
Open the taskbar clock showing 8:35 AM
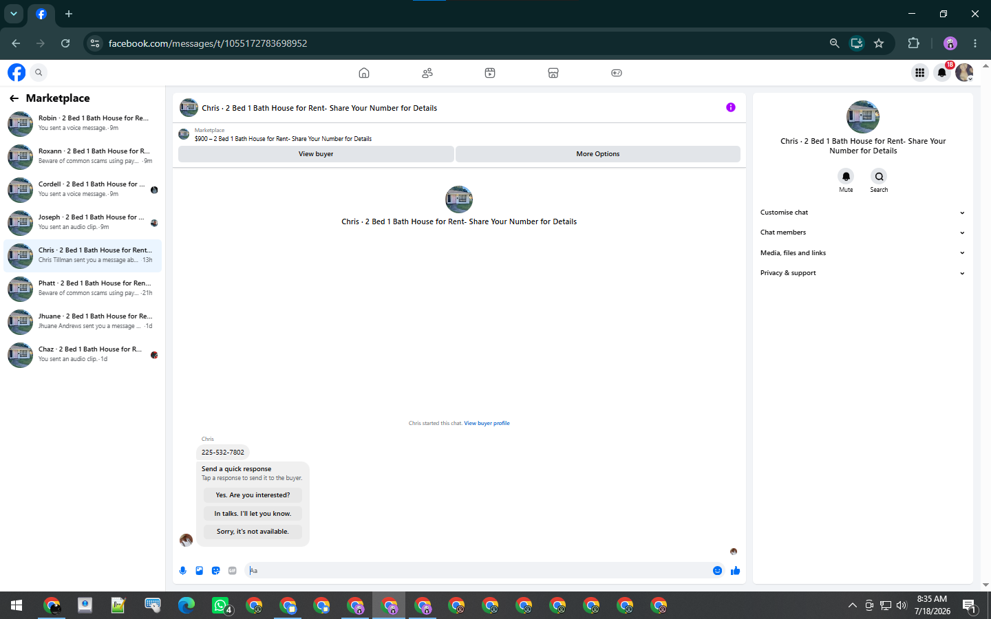tap(932, 605)
